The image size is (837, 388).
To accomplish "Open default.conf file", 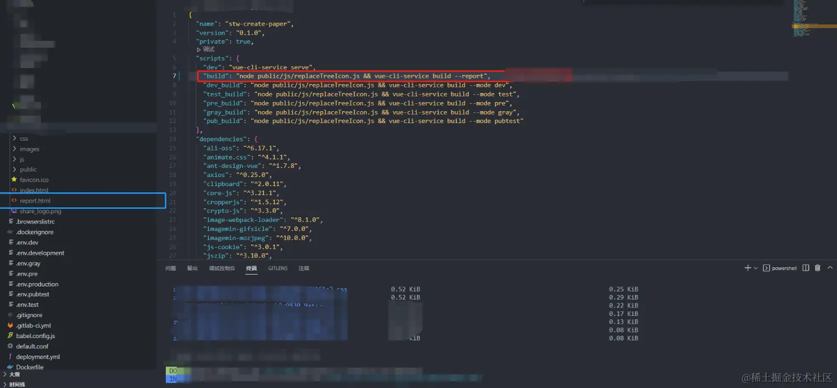I will pos(32,346).
